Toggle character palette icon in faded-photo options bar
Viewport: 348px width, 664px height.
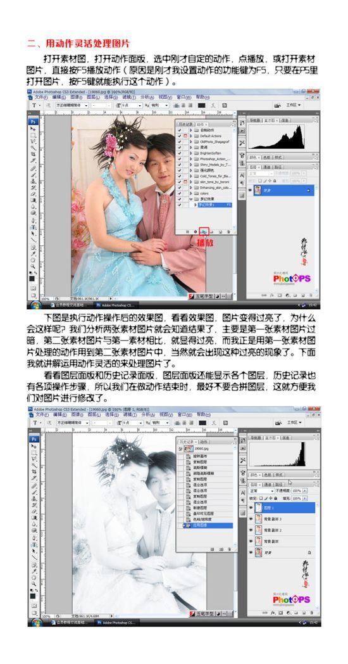click(225, 423)
